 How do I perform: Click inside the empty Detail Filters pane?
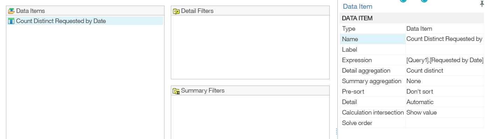[x=250, y=47]
